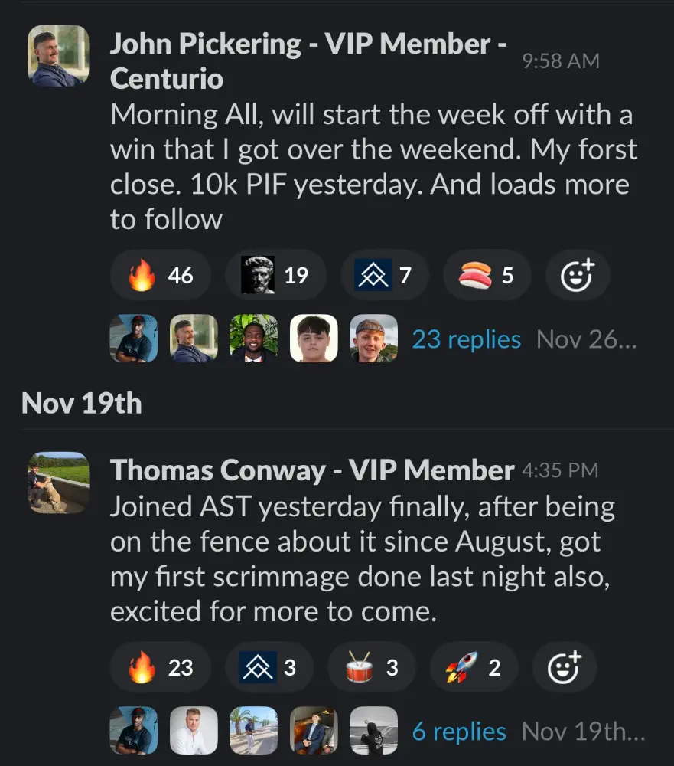The height and width of the screenshot is (766, 674).
Task: Toggle rocket reaction with 2 count
Action: (474, 667)
